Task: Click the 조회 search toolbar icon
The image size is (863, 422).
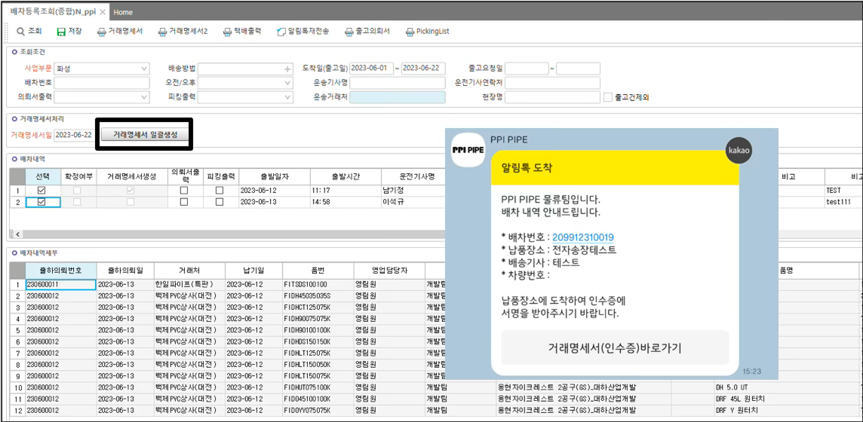Action: coord(21,32)
